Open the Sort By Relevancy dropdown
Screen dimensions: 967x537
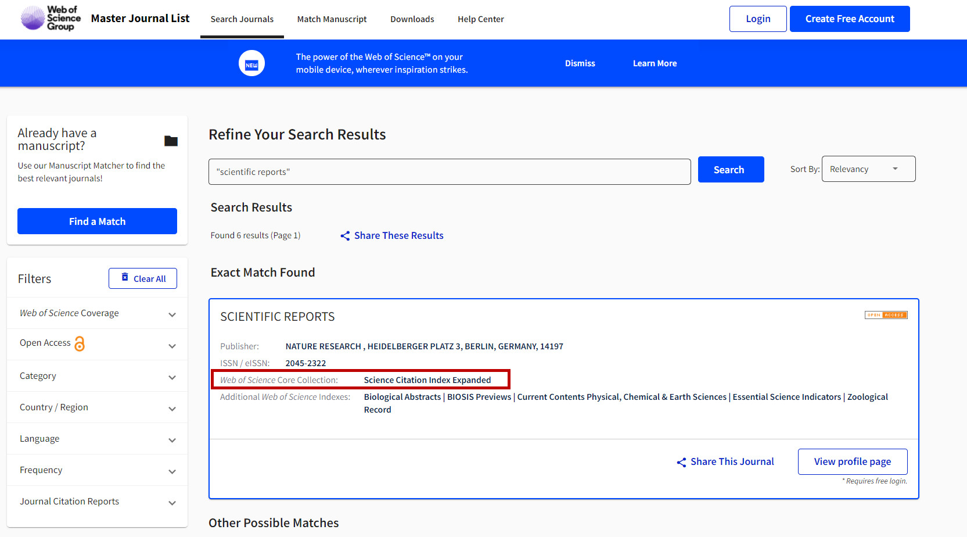click(868, 169)
